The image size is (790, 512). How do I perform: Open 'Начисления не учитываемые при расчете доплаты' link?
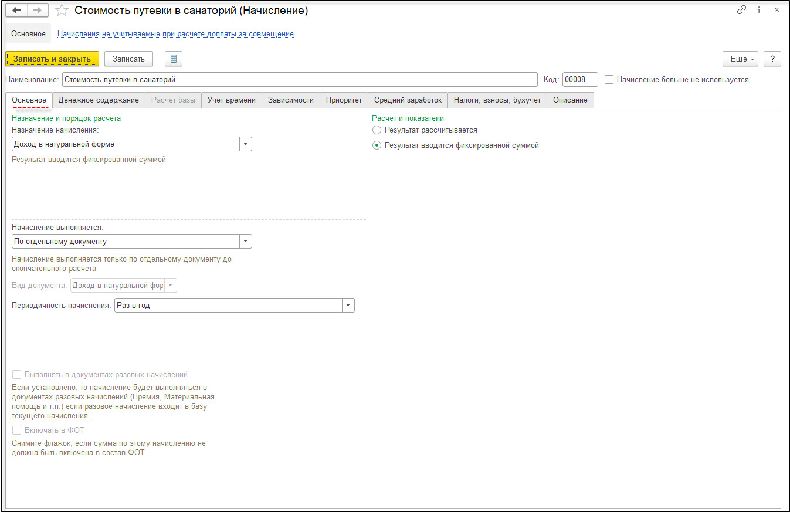click(x=175, y=34)
